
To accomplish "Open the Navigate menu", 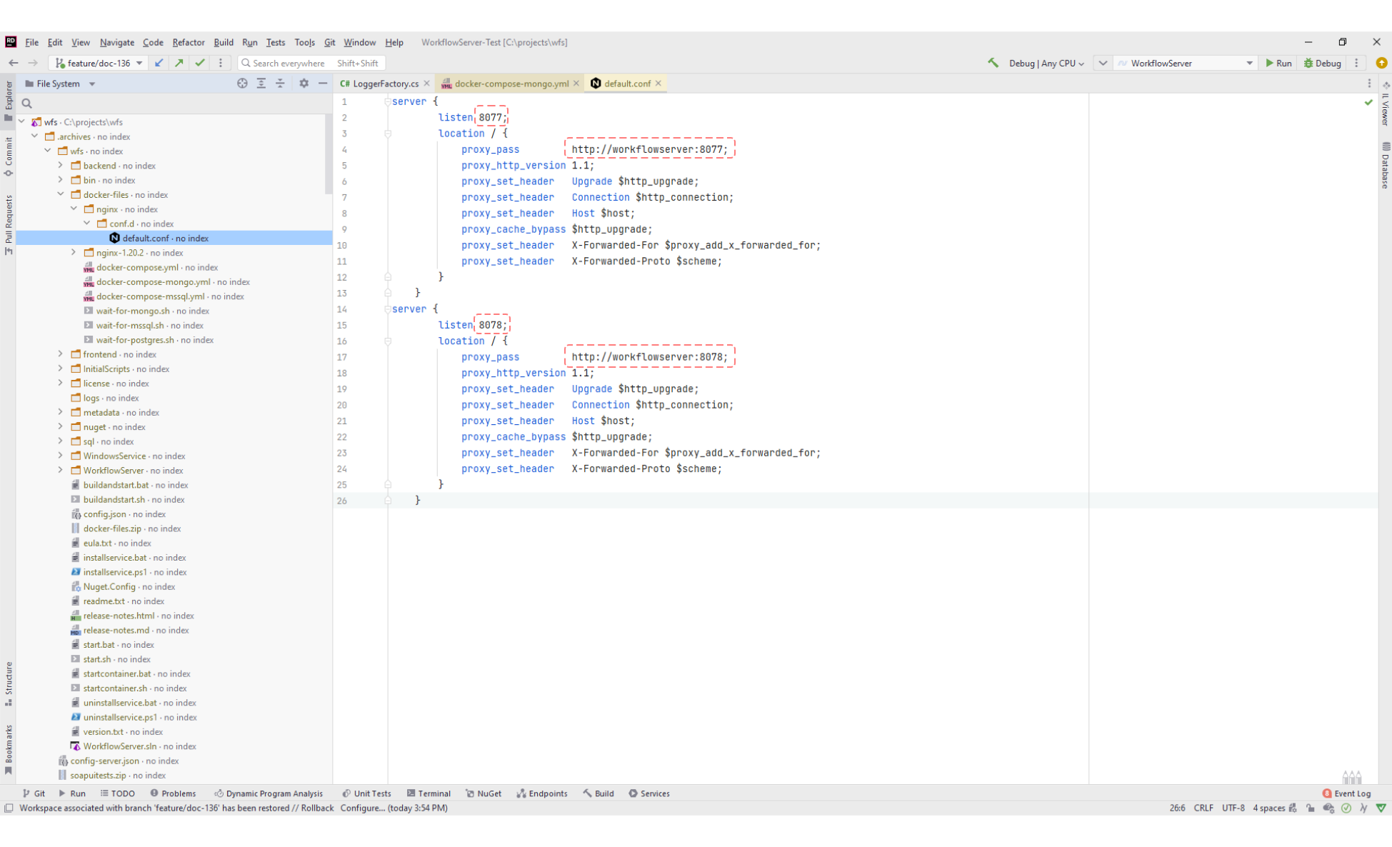I will tap(117, 42).
